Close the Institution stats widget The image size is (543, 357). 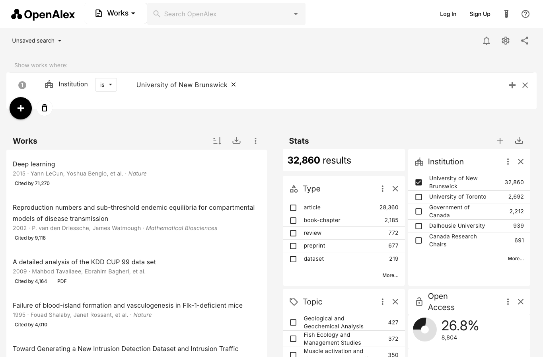coord(521,162)
